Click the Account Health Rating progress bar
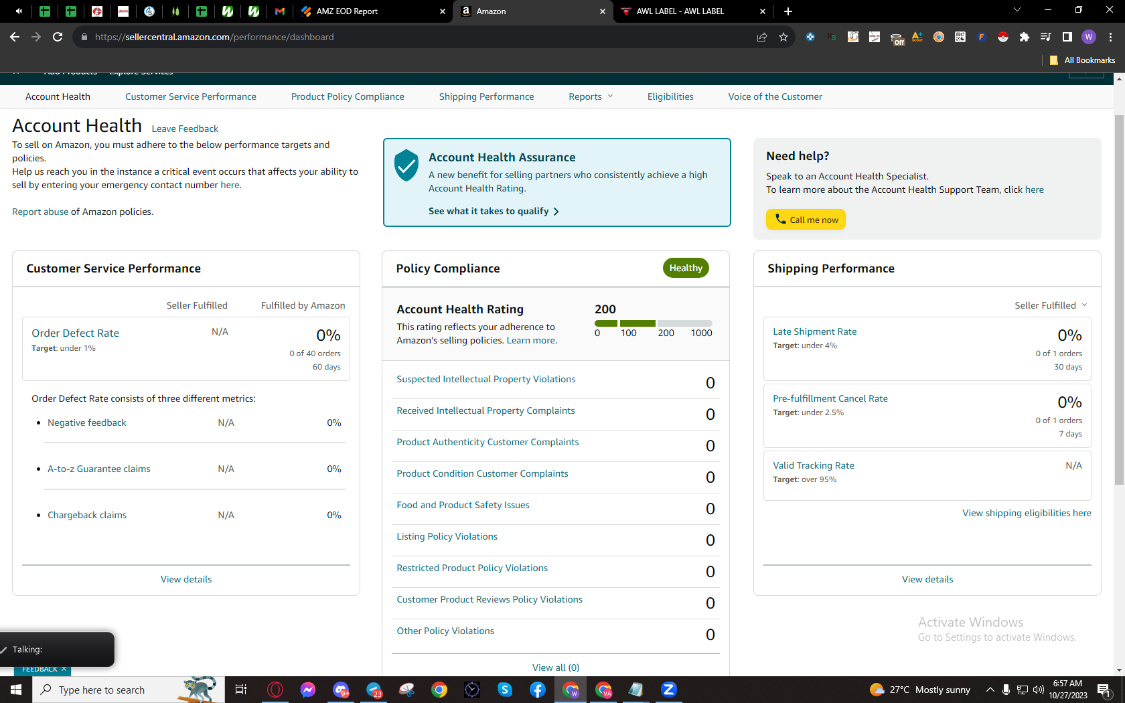The height and width of the screenshot is (703, 1125). 654,323
